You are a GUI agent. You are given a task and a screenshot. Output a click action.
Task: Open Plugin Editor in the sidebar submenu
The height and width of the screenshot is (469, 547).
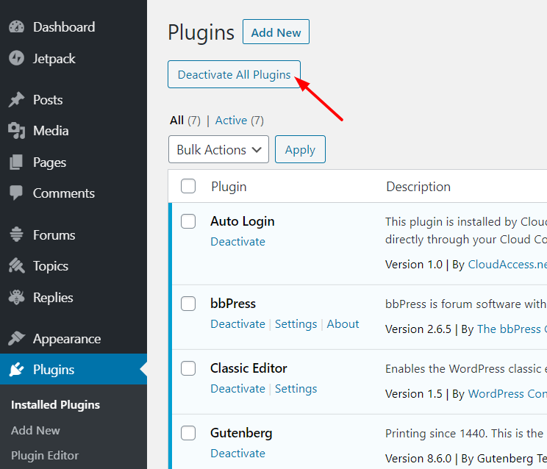coord(45,455)
